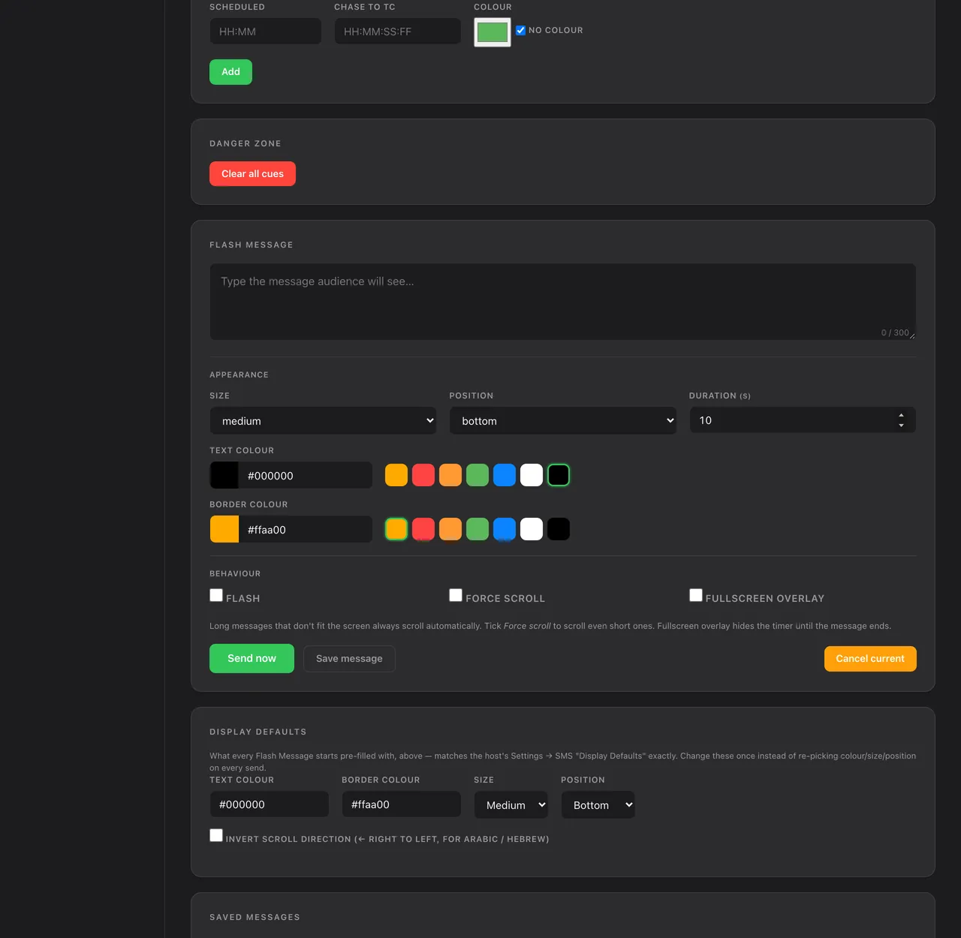Click the Cancel current button
The height and width of the screenshot is (938, 961).
coord(870,659)
